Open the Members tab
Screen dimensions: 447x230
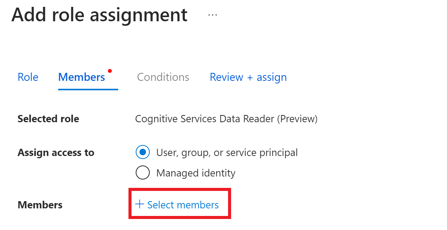[81, 77]
